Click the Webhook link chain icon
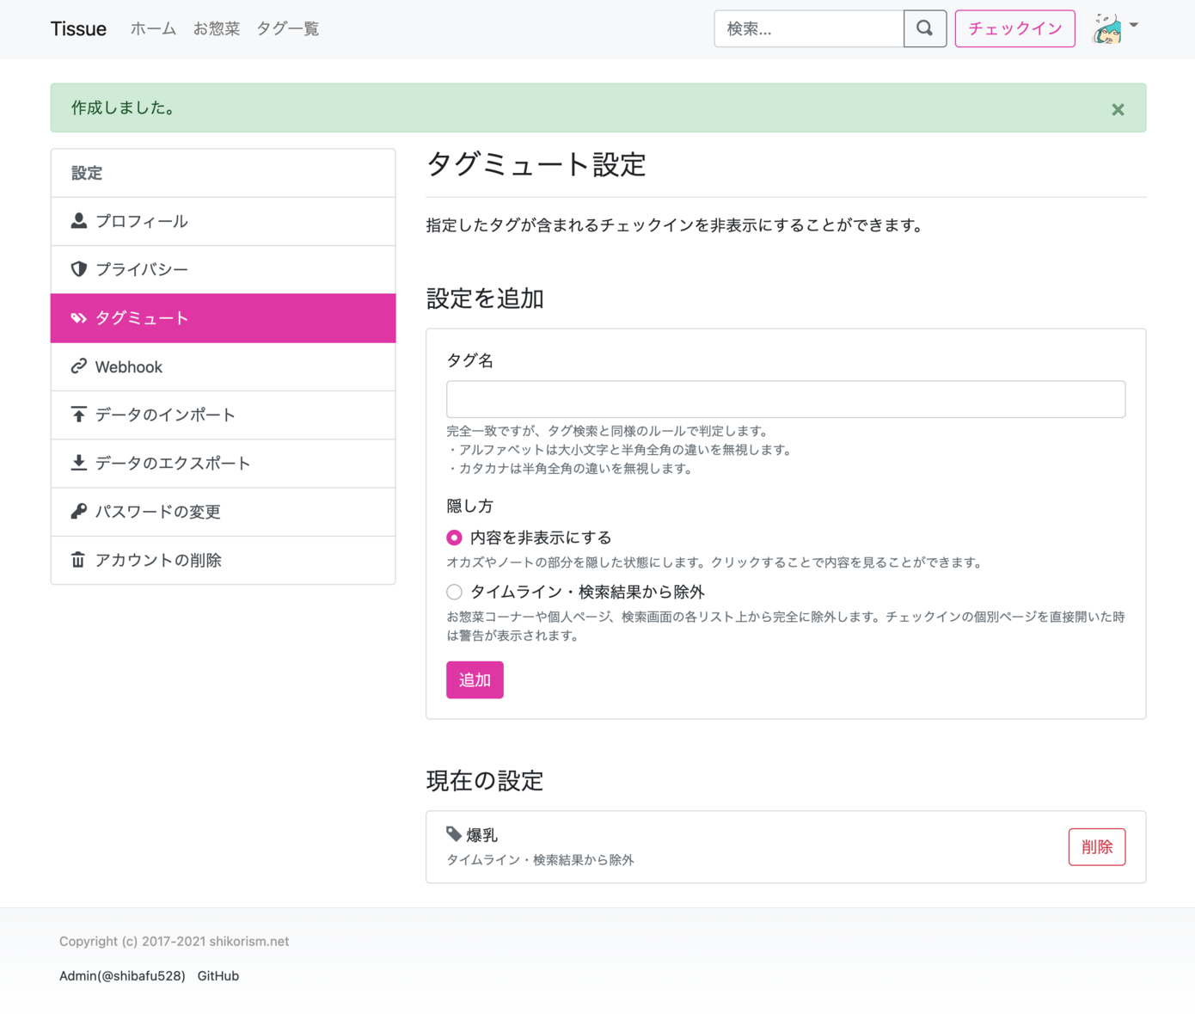 [x=78, y=366]
